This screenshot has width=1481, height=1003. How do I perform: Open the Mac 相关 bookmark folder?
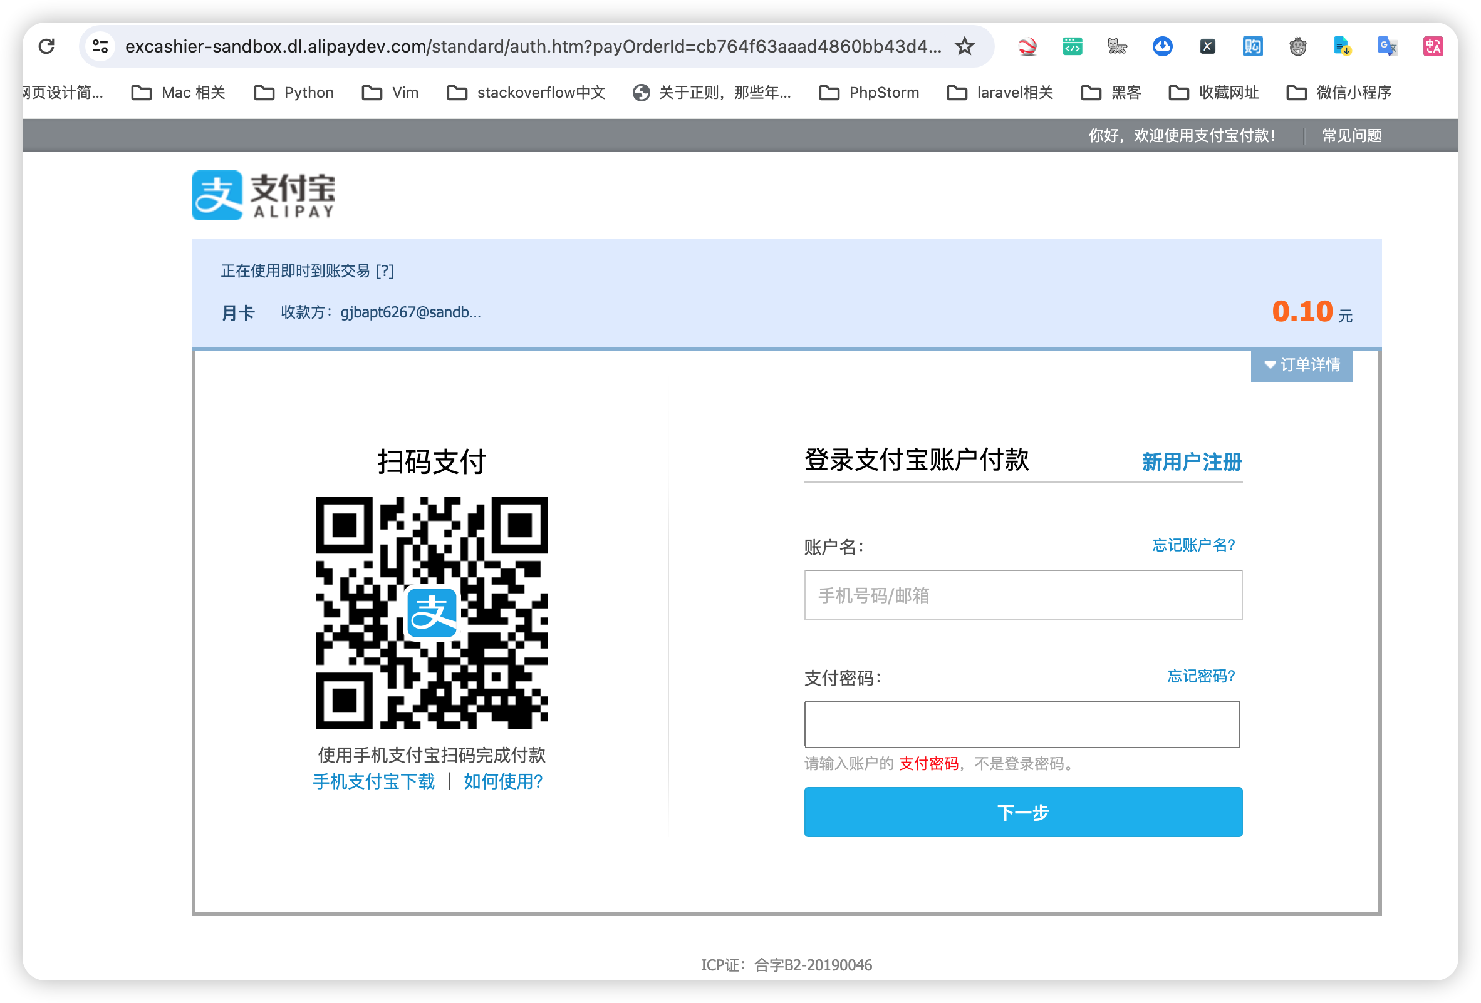tap(178, 92)
